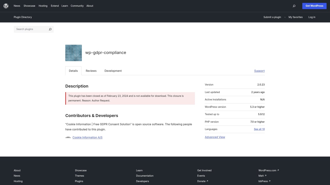Image resolution: width=330 pixels, height=185 pixels.
Task: Click the magnifier inside the plugin search box
Action: pos(50,29)
